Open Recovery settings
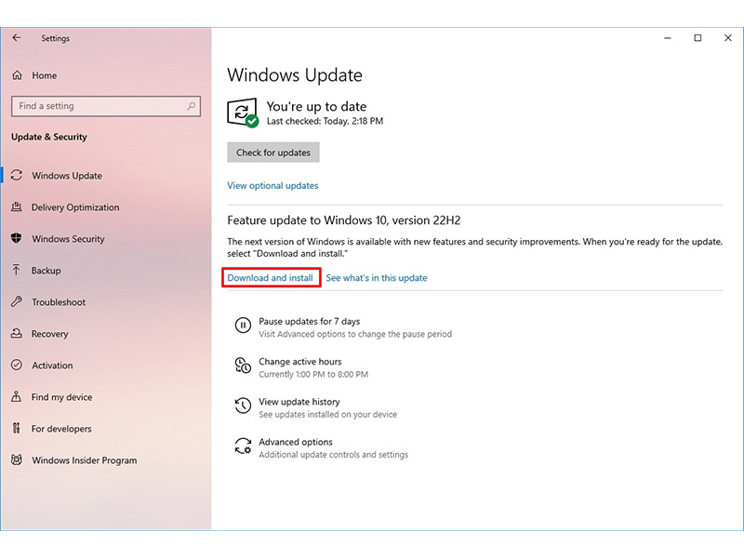Screen dimensions: 744x558 pyautogui.click(x=50, y=334)
